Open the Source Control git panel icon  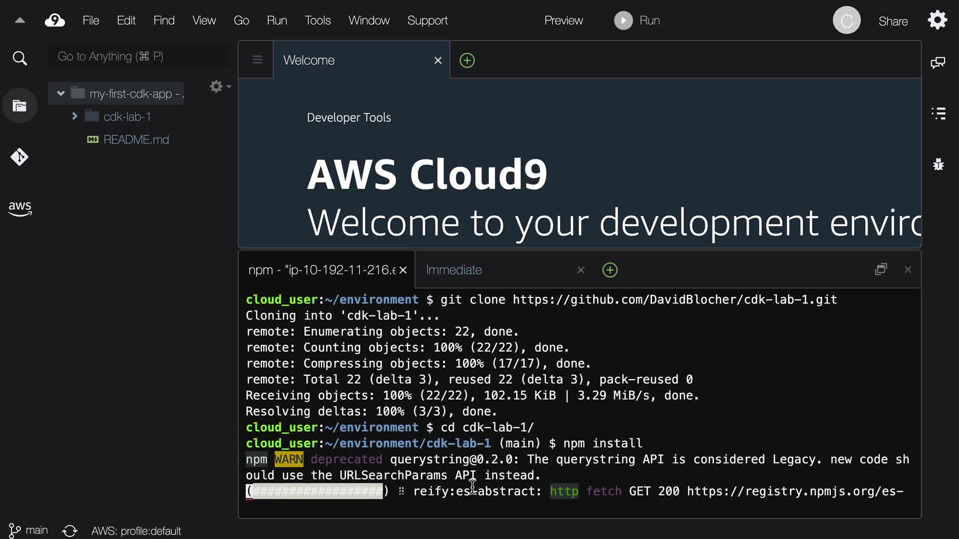coord(19,157)
